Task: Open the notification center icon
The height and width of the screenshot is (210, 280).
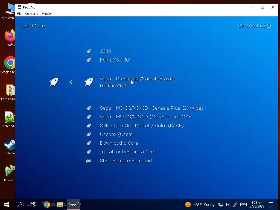Action: (x=271, y=205)
